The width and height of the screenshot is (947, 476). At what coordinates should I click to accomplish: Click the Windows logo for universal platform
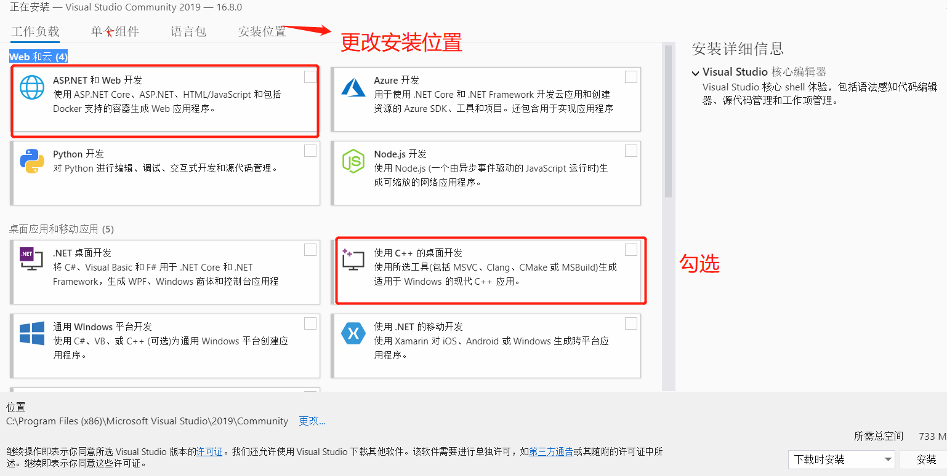pos(31,333)
